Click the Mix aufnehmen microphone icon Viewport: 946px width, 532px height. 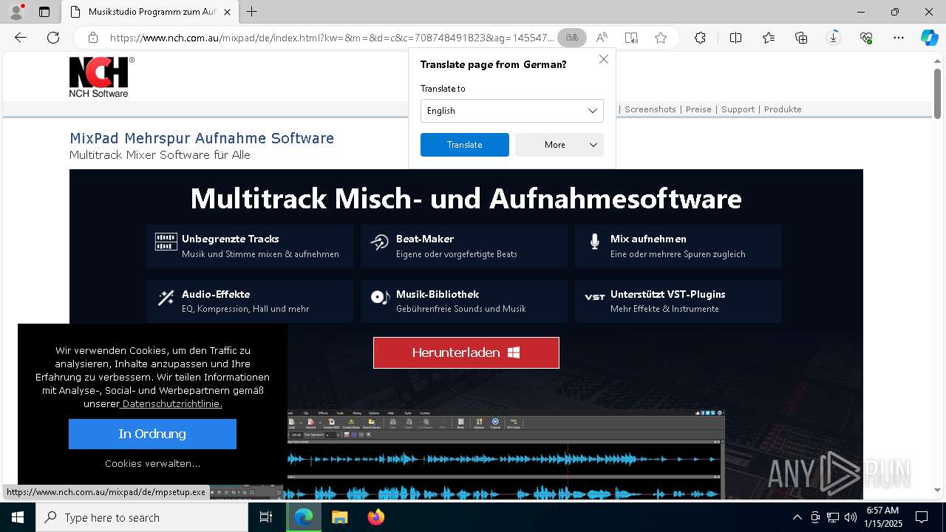(x=594, y=242)
